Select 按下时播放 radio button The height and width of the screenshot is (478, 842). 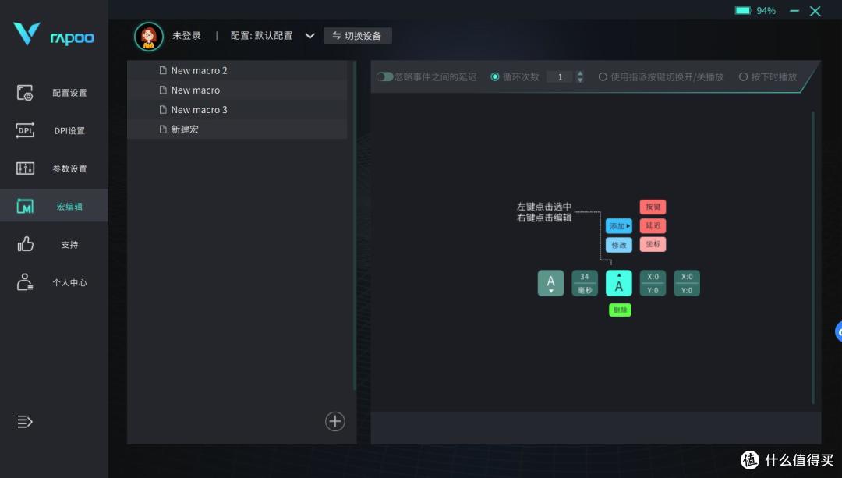click(743, 76)
